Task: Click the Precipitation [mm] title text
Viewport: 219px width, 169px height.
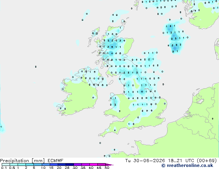Action: [22, 161]
